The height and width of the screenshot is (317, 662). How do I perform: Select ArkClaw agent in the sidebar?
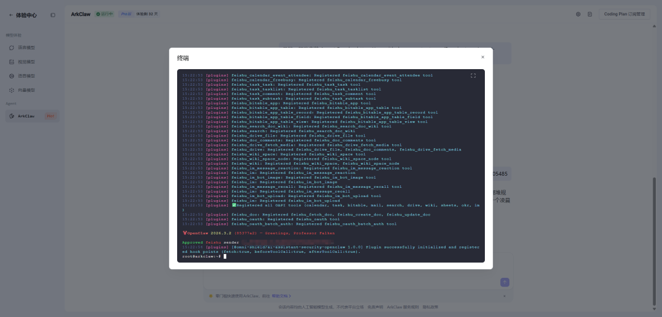[x=32, y=116]
